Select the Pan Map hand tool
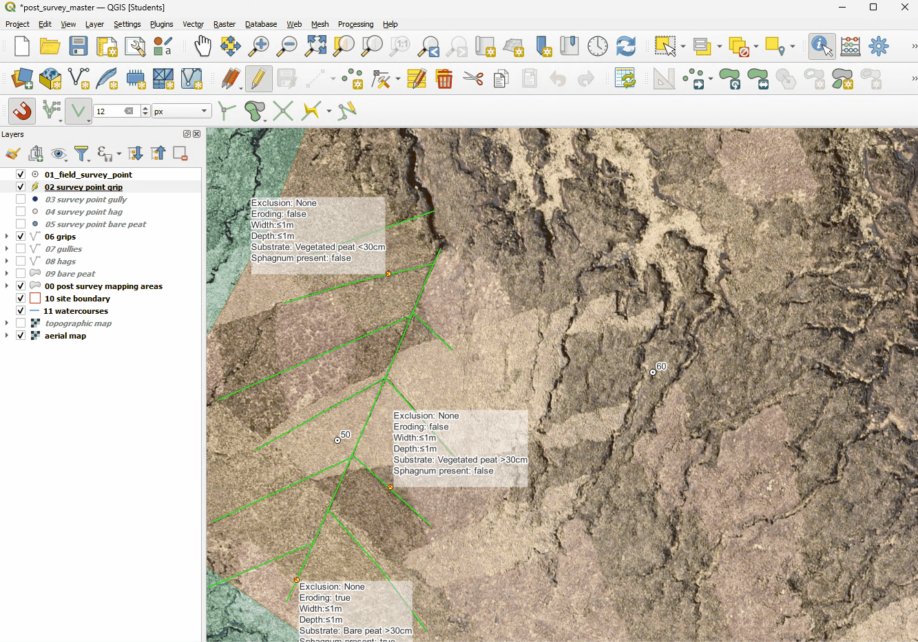Image resolution: width=918 pixels, height=642 pixels. 202,47
